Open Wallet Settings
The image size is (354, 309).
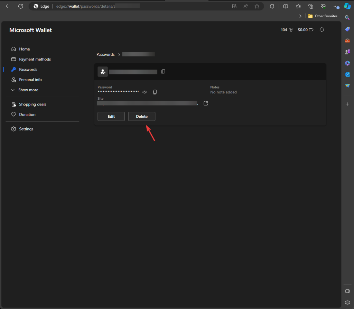(x=22, y=129)
